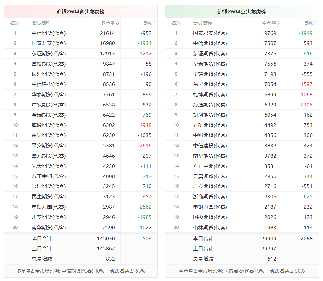Sort long table by 多单量 arrows
The image size is (323, 281).
tap(117, 23)
